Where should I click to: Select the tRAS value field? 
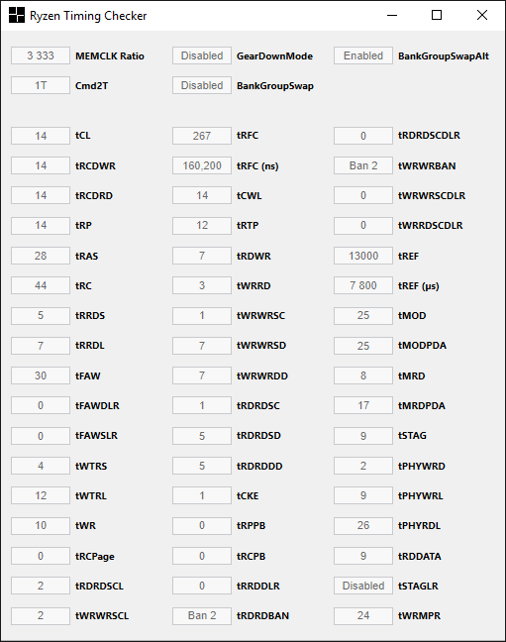[x=41, y=256]
